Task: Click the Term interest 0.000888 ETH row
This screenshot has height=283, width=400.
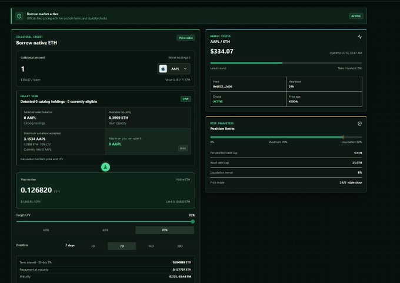Action: pyautogui.click(x=105, y=262)
